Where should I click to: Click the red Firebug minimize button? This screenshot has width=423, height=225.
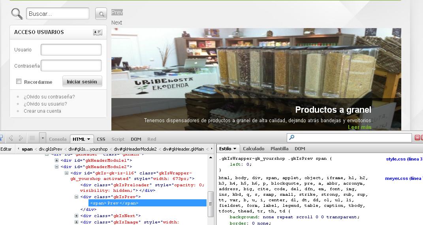click(417, 138)
